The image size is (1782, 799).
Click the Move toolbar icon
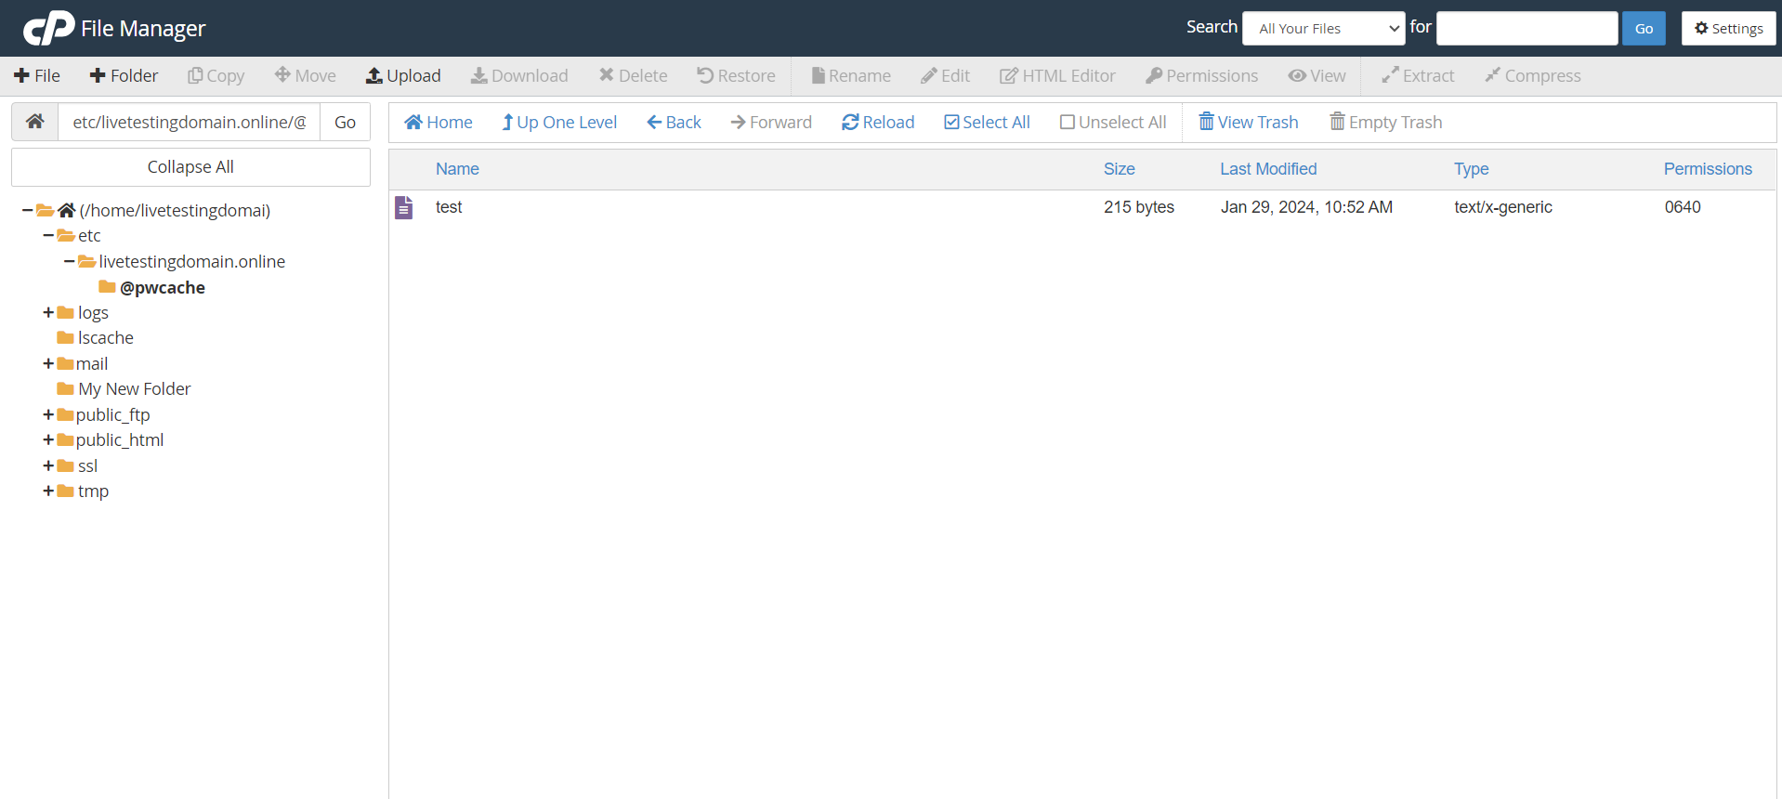tap(282, 75)
